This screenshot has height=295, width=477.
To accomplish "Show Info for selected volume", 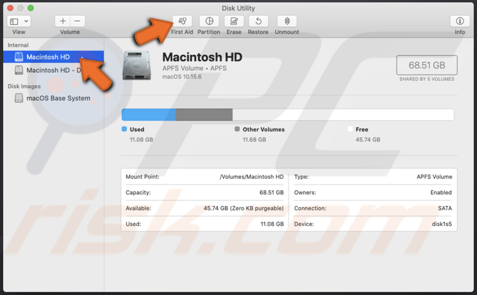I will (x=459, y=21).
